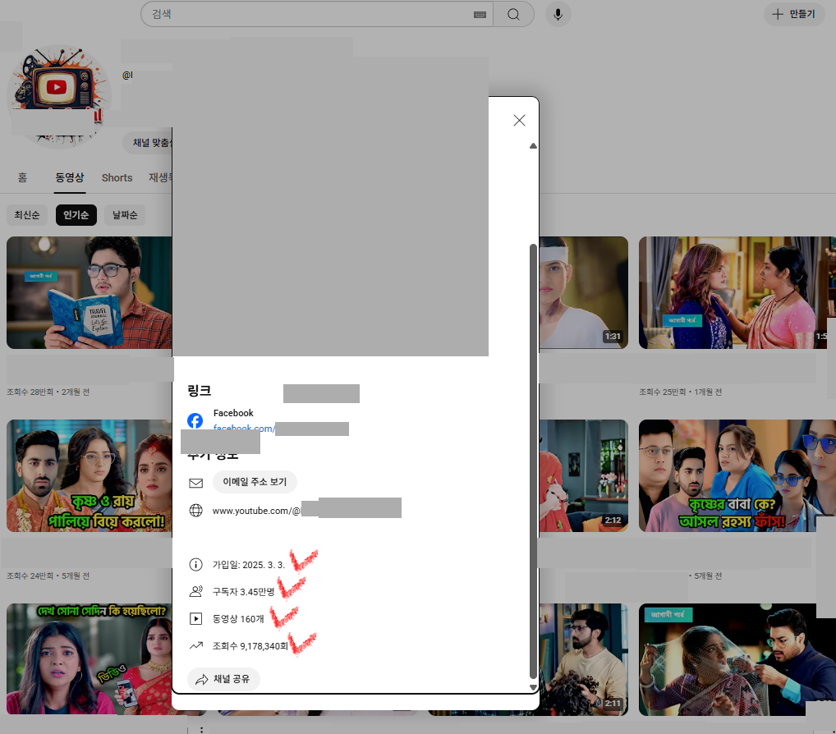Start voice search with the microphone icon
The height and width of the screenshot is (734, 836).
(x=558, y=14)
